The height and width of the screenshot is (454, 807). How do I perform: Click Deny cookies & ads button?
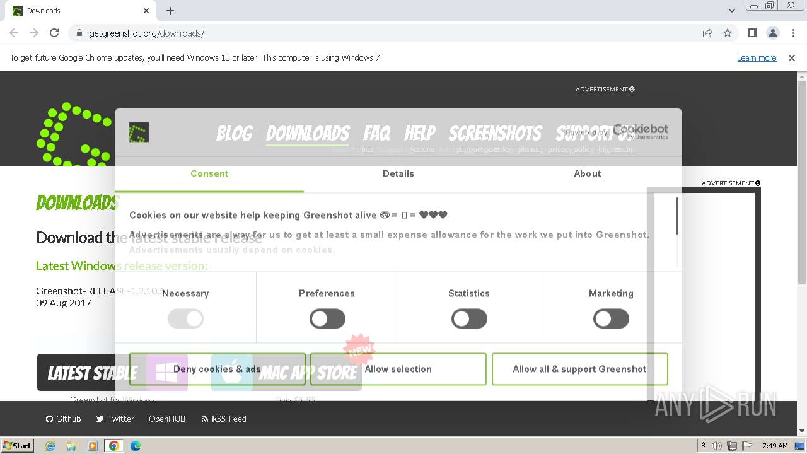click(217, 369)
